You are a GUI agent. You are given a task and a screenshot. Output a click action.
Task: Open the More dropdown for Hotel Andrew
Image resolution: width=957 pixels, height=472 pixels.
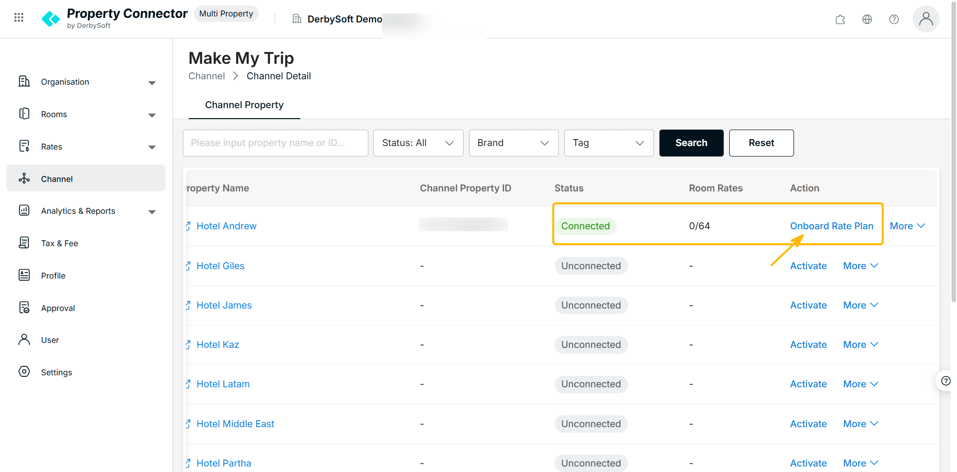(x=908, y=226)
